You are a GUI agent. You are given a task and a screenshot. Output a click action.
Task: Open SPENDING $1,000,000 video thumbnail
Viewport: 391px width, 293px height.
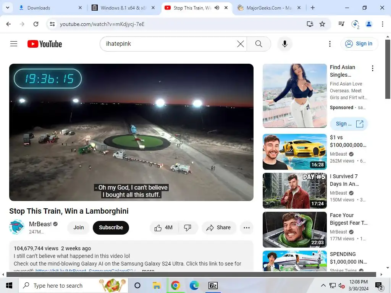coord(295,261)
